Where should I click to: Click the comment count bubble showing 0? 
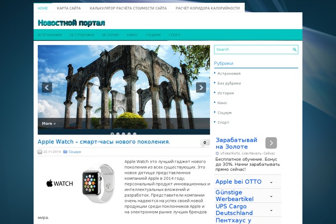tap(205, 143)
